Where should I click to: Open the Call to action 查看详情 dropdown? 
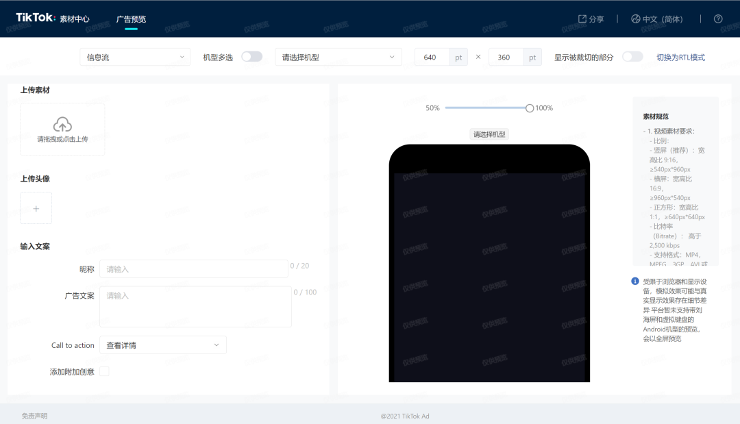pos(162,345)
